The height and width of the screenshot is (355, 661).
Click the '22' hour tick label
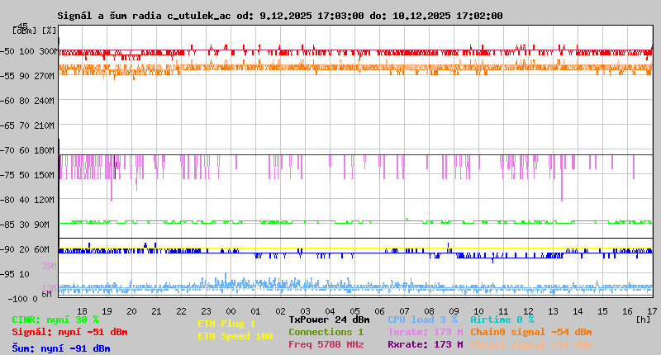coord(181,311)
